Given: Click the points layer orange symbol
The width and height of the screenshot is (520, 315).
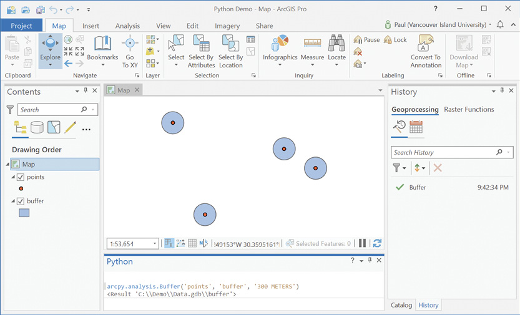Looking at the screenshot, I should pos(21,188).
